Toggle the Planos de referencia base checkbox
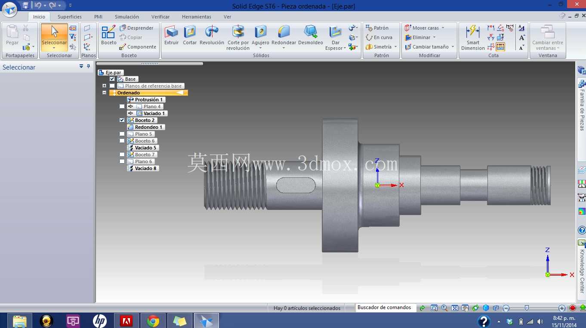586x328 pixels. (x=112, y=86)
